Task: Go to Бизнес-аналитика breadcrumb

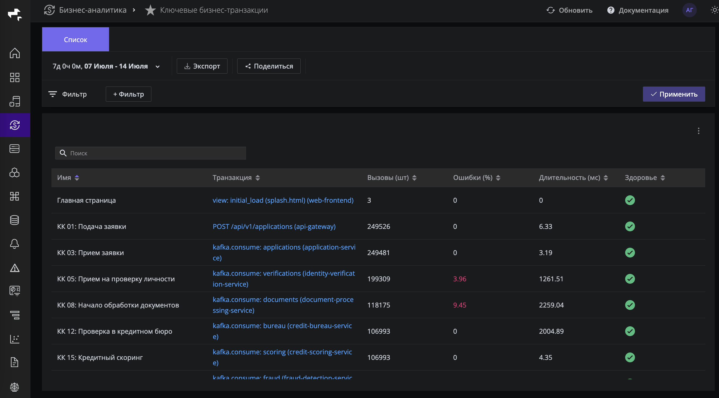Action: click(93, 10)
